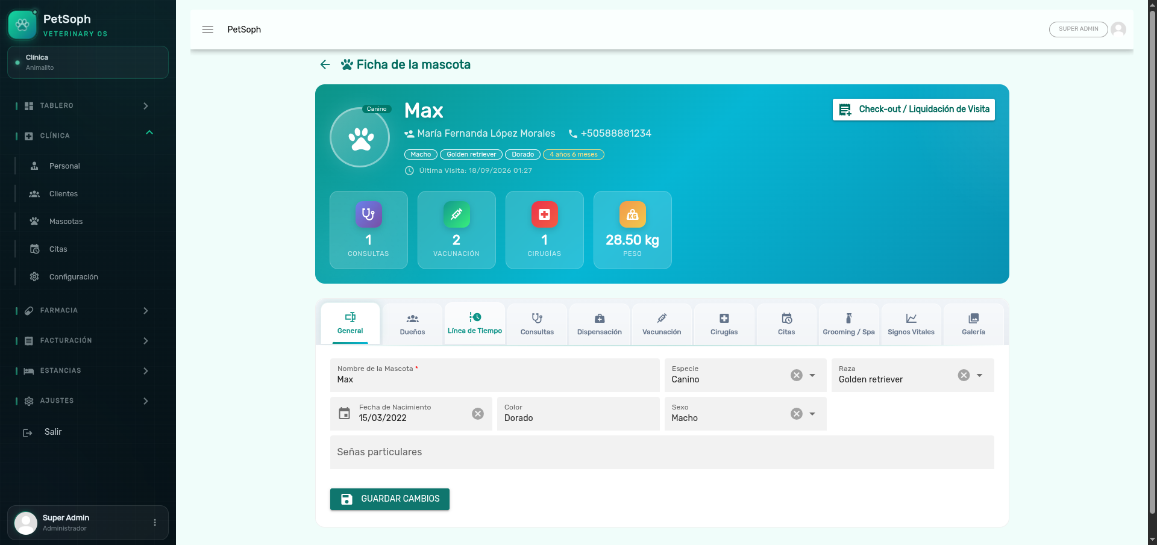Clear the Raza field value
The height and width of the screenshot is (545, 1157).
964,375
